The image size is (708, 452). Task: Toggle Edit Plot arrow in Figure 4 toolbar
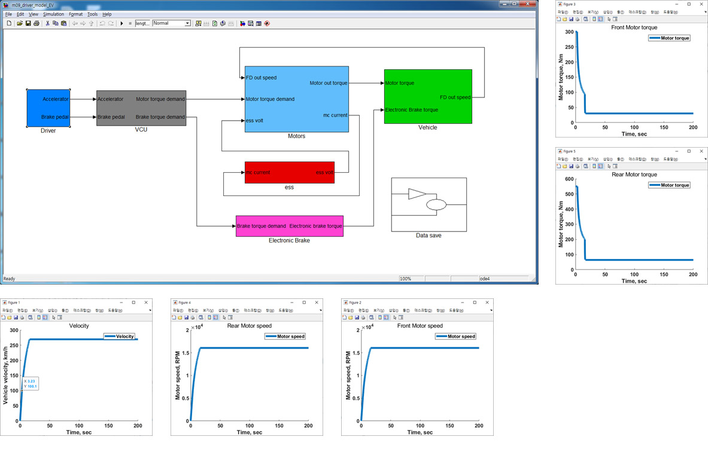224,317
